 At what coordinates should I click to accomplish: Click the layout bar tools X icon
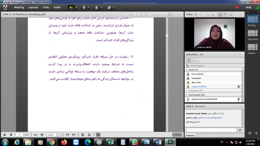tap(250, 133)
